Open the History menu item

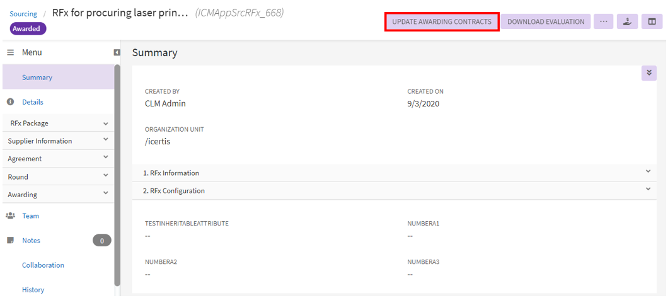(x=33, y=290)
